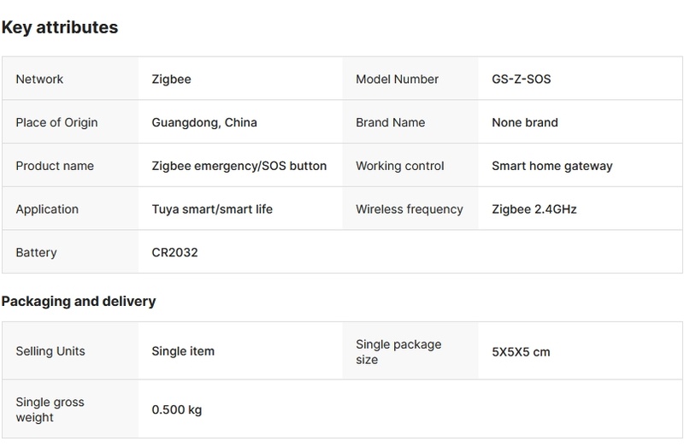Select the None brand value
The width and height of the screenshot is (684, 447).
coord(525,122)
